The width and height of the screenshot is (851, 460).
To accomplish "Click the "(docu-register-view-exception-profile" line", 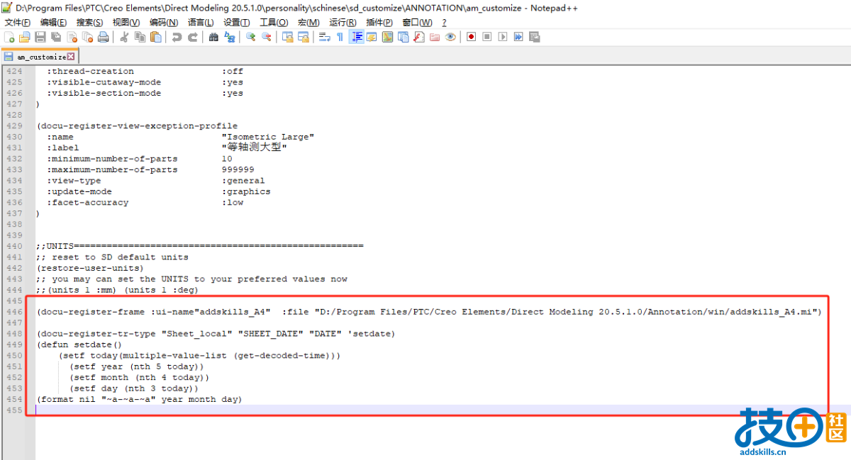I will (x=137, y=125).
